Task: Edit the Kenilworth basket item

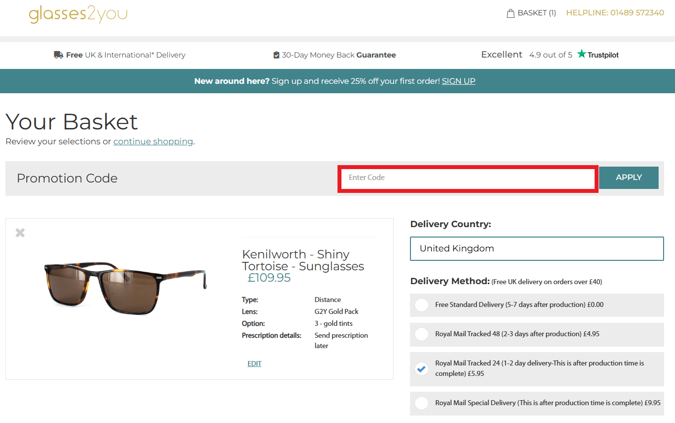Action: [x=254, y=363]
